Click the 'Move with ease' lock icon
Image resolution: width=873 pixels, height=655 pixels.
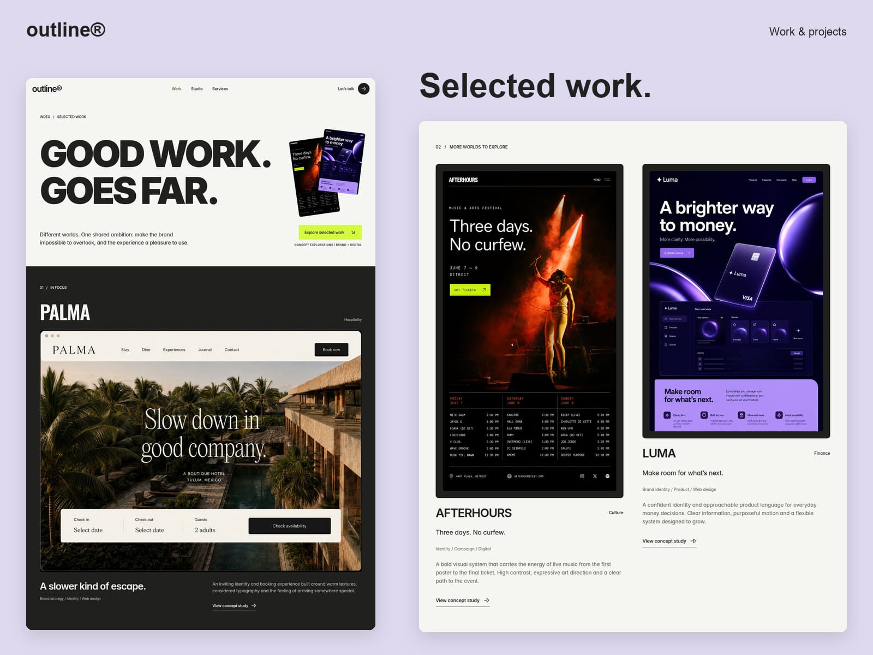[x=742, y=415]
